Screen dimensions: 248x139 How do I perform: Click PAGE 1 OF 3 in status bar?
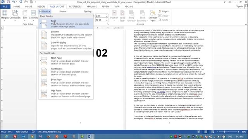[x=7, y=132]
